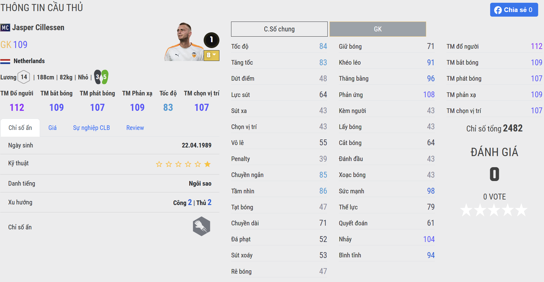Image resolution: width=544 pixels, height=282 pixels.
Task: Click the black number 1 jersey badge
Action: coord(211,40)
